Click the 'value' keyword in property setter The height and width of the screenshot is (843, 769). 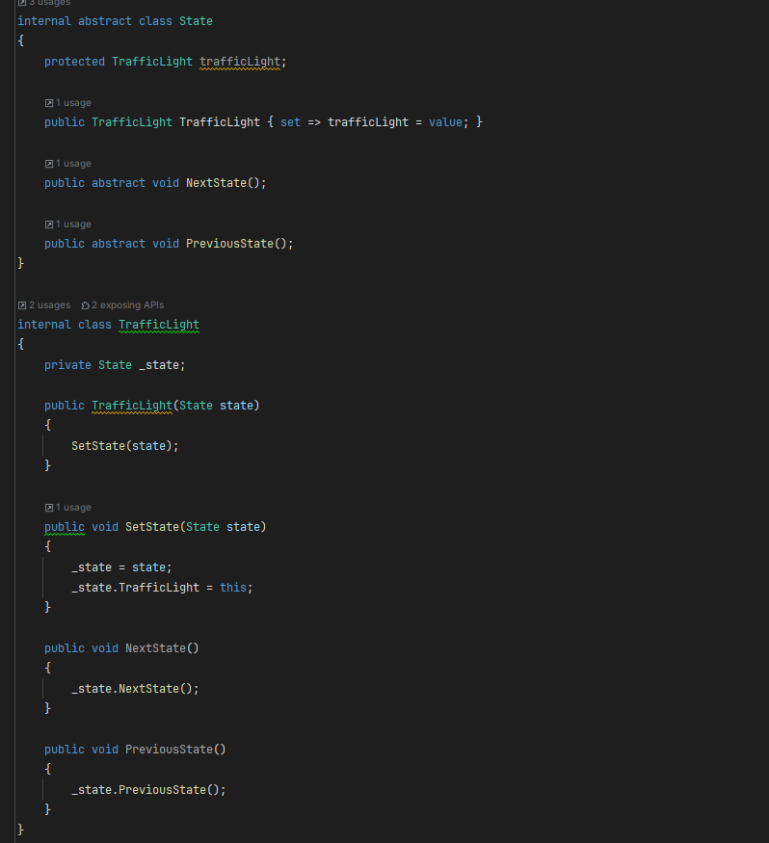coord(445,122)
